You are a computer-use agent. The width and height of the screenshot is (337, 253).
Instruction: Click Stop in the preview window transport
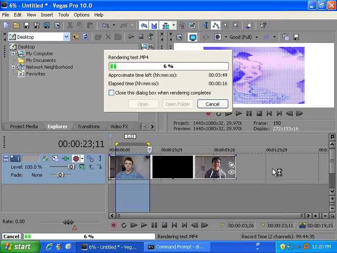click(259, 113)
